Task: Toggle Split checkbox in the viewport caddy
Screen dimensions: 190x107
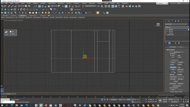Action: tap(11, 32)
